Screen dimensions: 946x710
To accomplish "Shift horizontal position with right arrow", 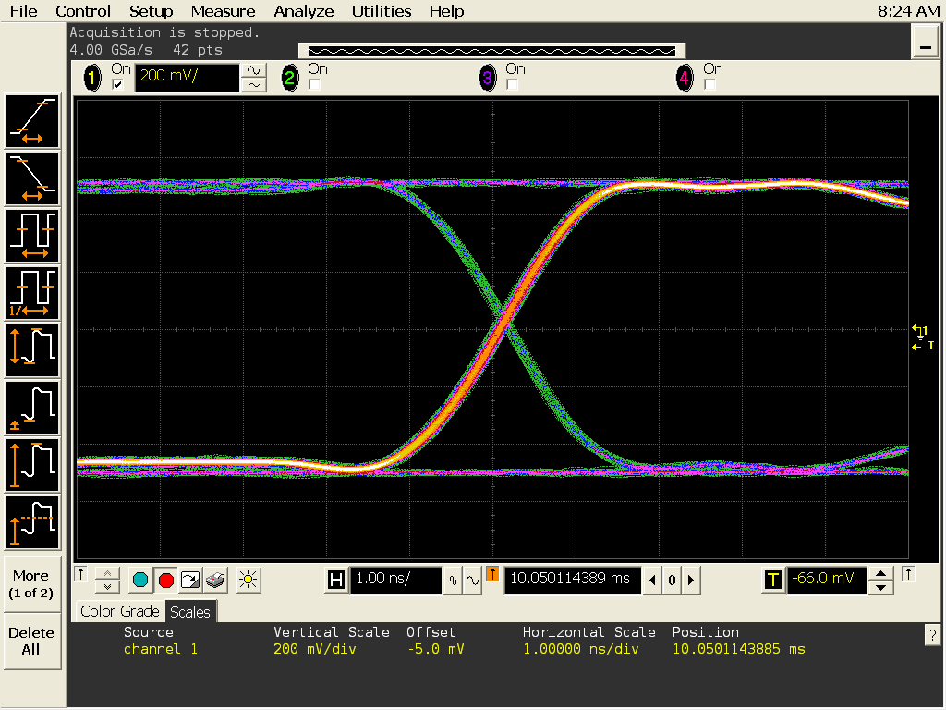I will tap(690, 580).
